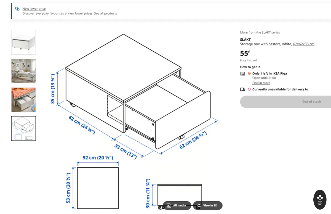Select the open drawer under bed thumbnail
The image size is (331, 214).
coord(23,100)
